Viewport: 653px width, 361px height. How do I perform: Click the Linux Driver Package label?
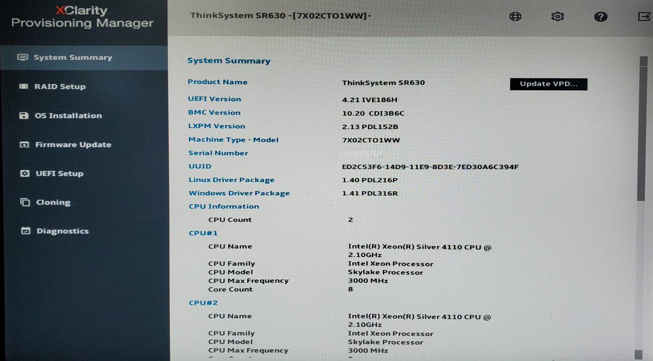231,180
